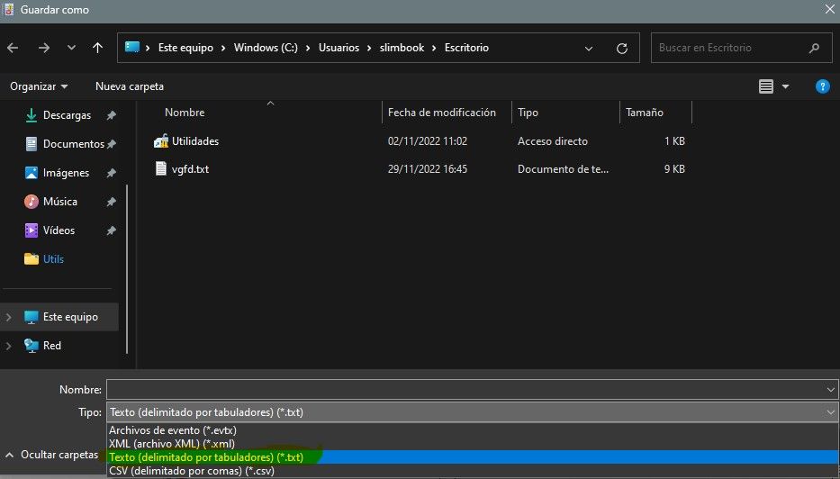Select the vgfd.txt file
The image size is (840, 479).
190,169
